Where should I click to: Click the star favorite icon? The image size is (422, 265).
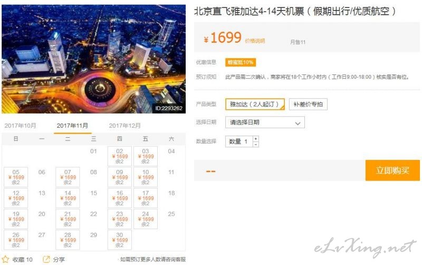coord(5,259)
